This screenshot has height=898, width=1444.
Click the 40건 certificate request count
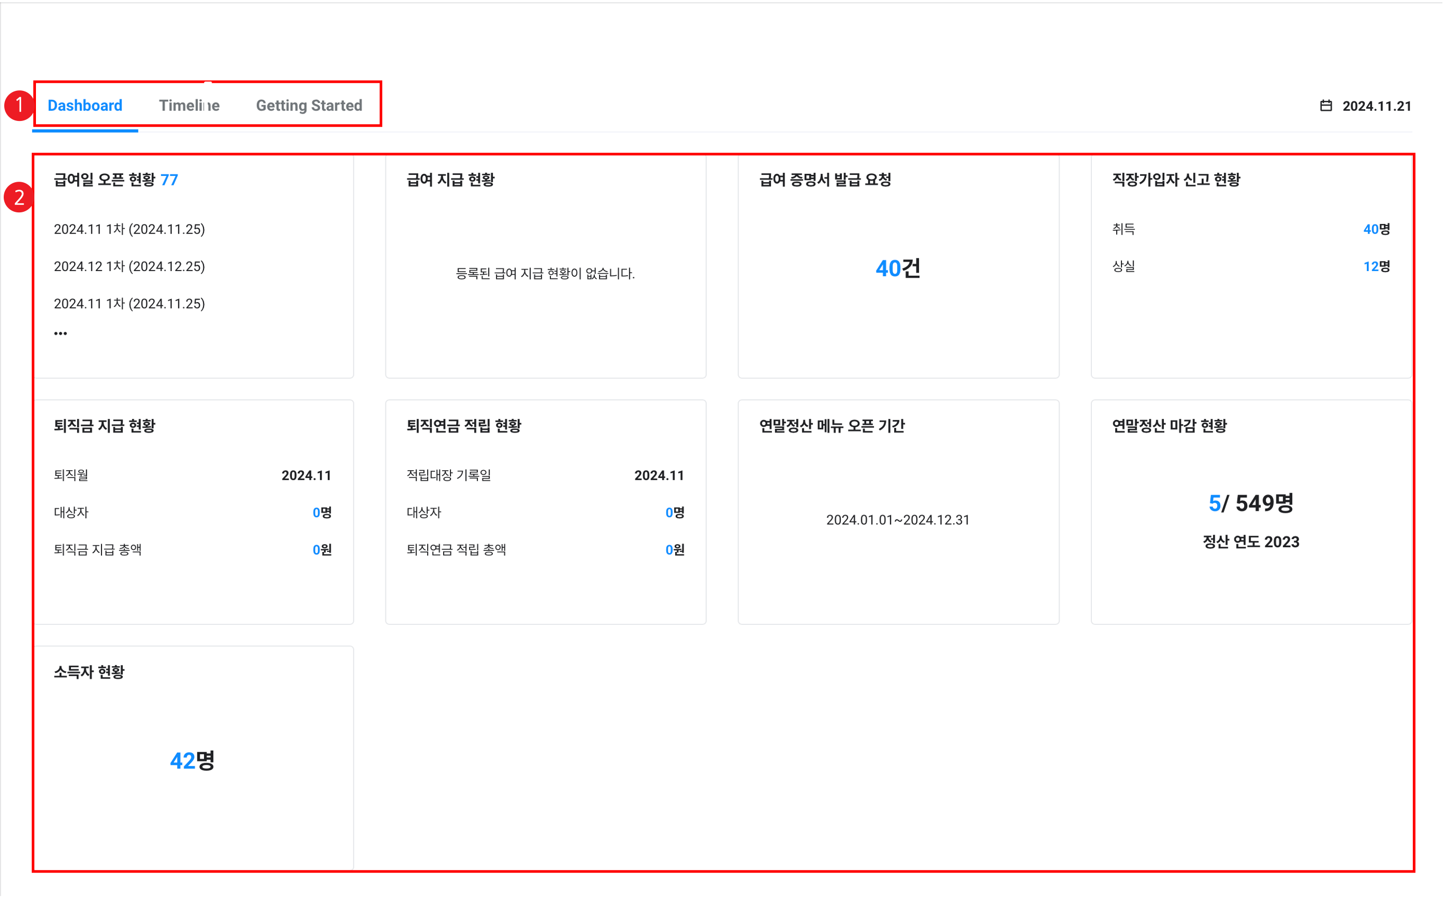tap(898, 268)
